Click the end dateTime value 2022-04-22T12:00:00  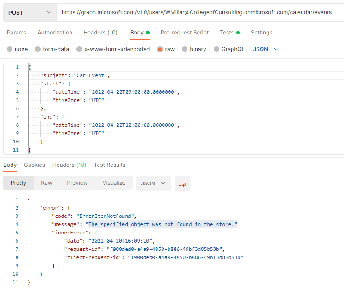(x=133, y=125)
